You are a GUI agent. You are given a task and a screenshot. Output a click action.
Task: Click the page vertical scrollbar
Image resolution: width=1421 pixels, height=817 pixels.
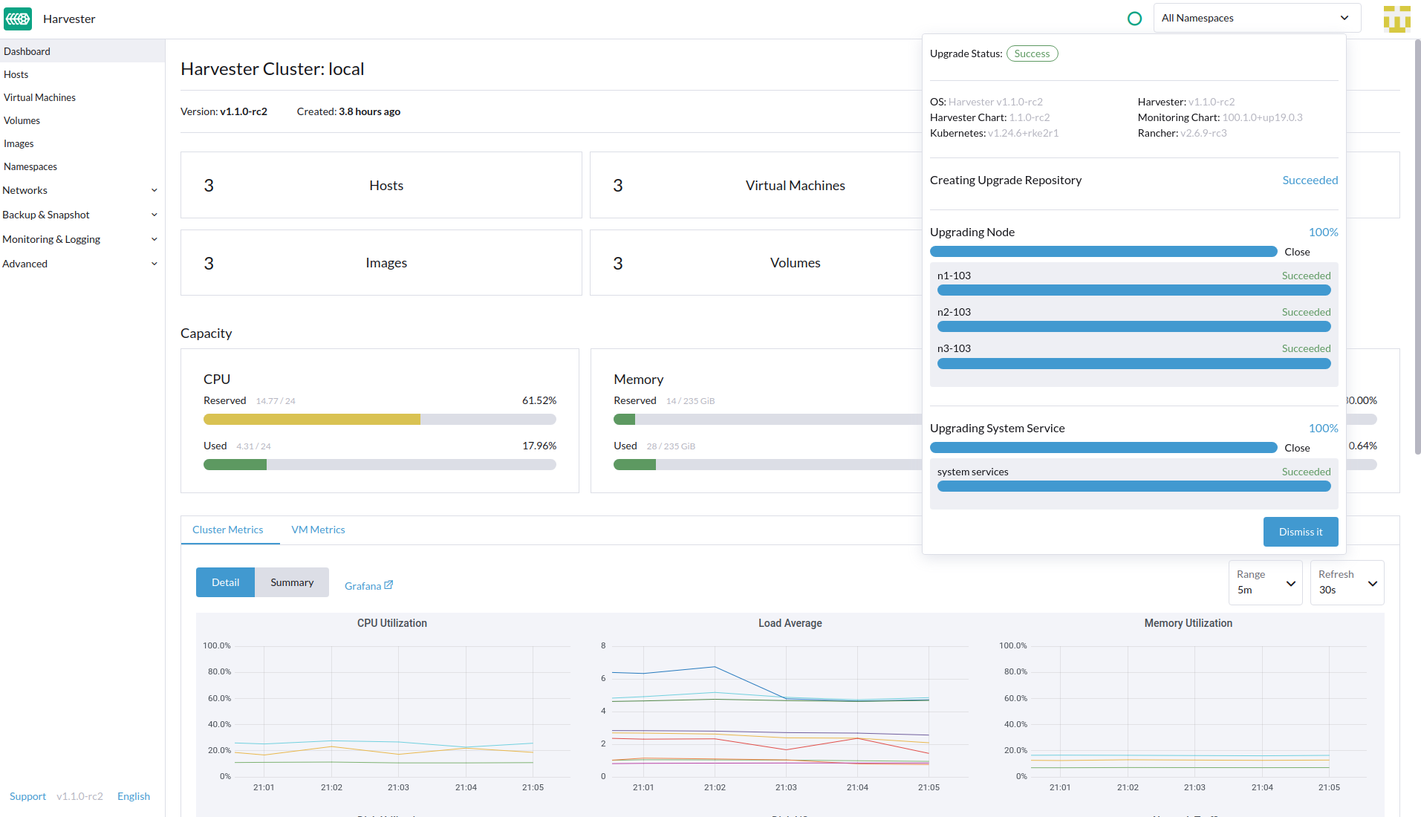1417,247
